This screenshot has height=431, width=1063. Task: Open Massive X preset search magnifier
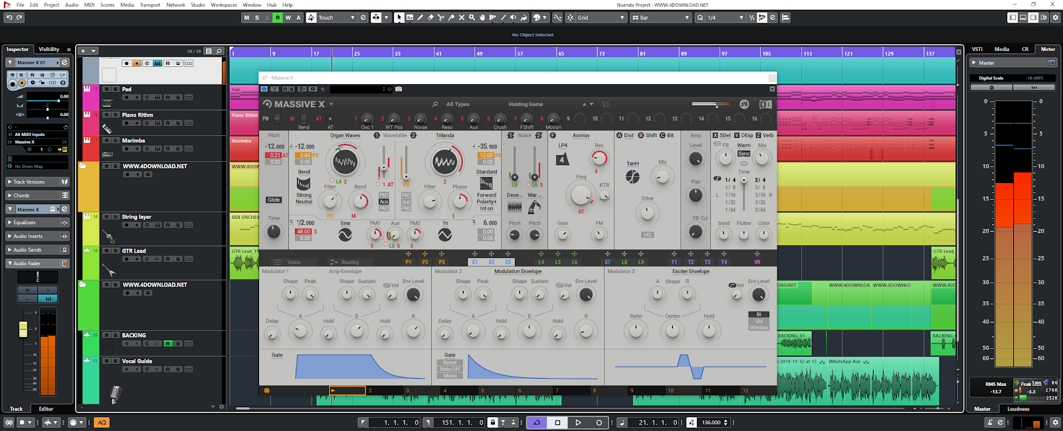click(435, 104)
